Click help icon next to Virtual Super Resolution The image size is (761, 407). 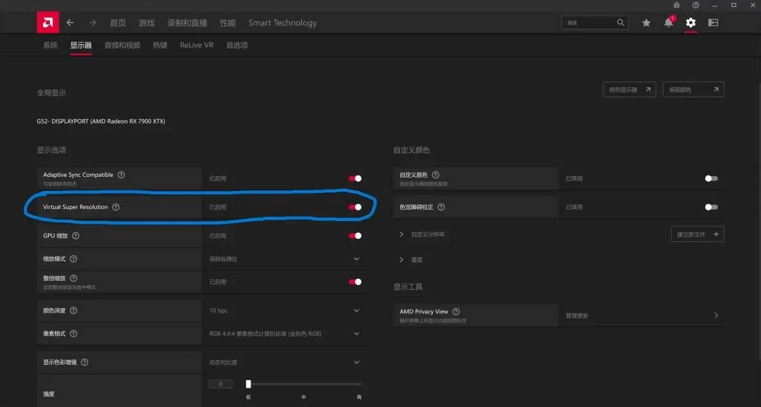click(116, 207)
